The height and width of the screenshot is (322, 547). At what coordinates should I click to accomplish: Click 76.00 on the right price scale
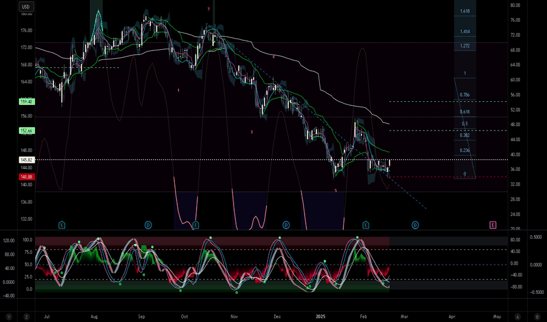click(515, 20)
